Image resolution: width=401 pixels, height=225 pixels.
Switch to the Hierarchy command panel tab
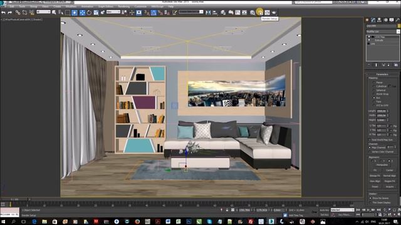(x=379, y=20)
